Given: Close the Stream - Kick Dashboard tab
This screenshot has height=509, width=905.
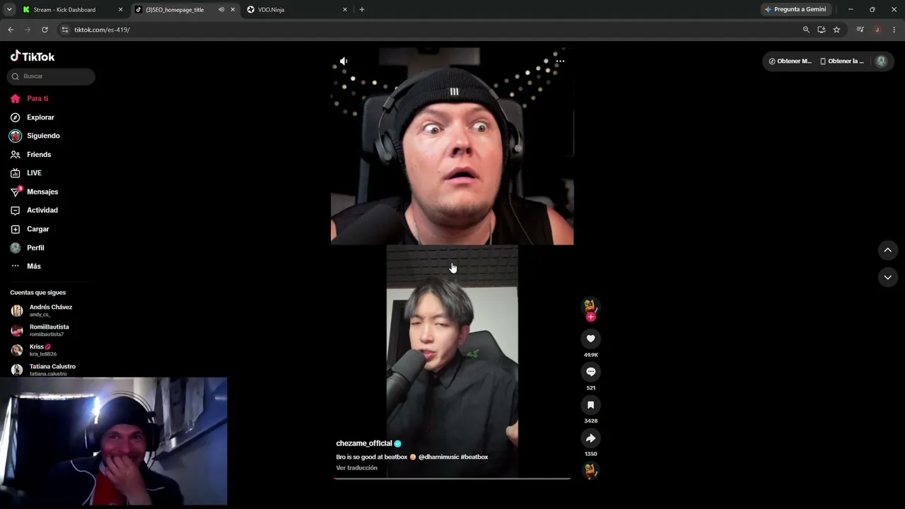Looking at the screenshot, I should (120, 10).
